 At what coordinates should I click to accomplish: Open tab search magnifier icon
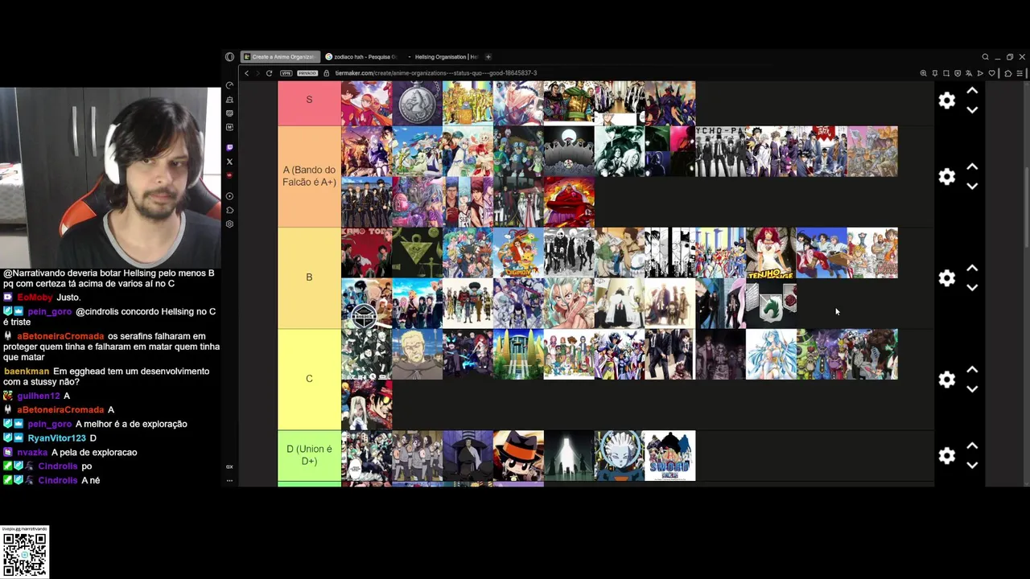pyautogui.click(x=985, y=57)
